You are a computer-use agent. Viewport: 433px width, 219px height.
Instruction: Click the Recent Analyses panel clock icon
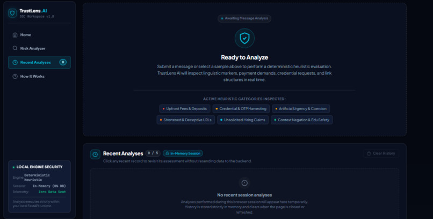[x=95, y=155]
